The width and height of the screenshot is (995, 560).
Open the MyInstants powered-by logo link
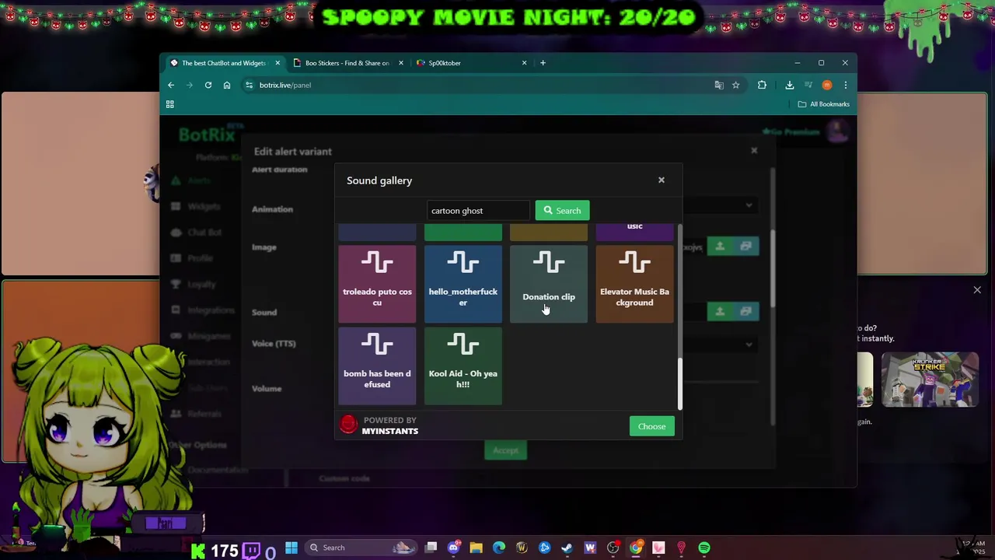click(x=379, y=425)
